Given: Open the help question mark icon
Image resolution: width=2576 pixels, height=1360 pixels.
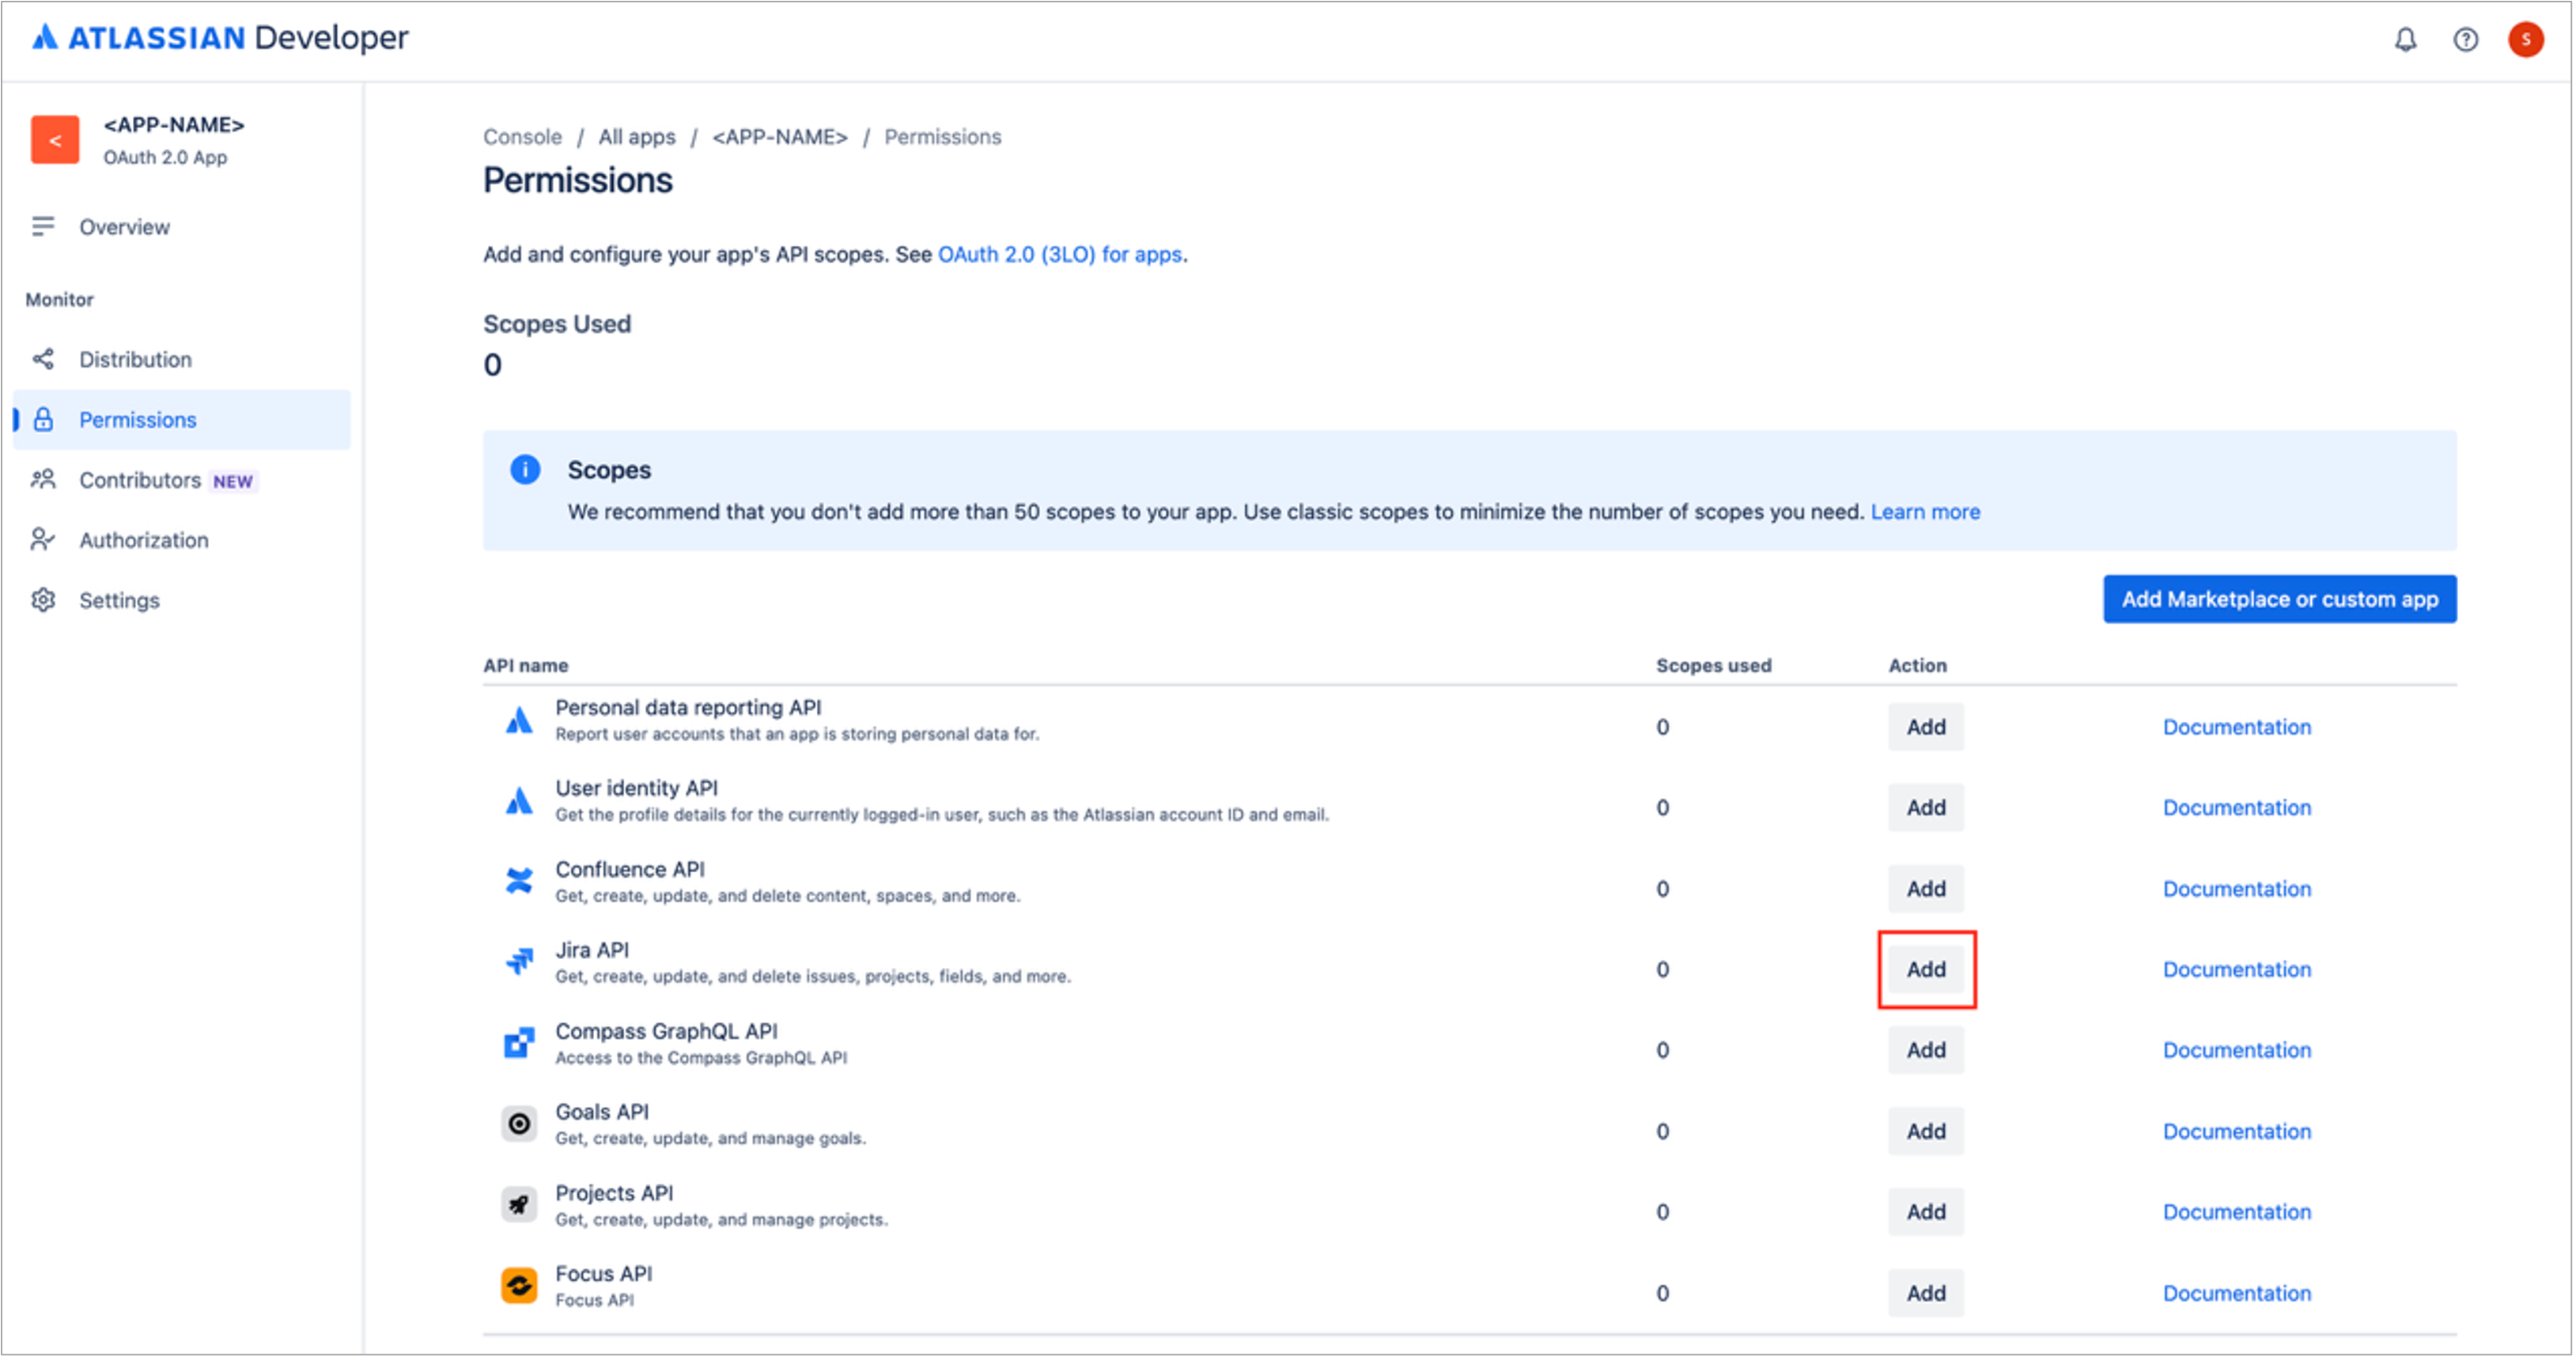Looking at the screenshot, I should click(2465, 39).
